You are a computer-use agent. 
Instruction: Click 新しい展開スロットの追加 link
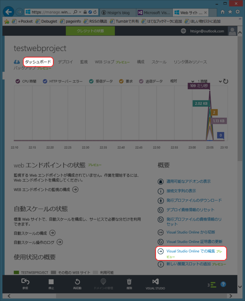[188, 264]
